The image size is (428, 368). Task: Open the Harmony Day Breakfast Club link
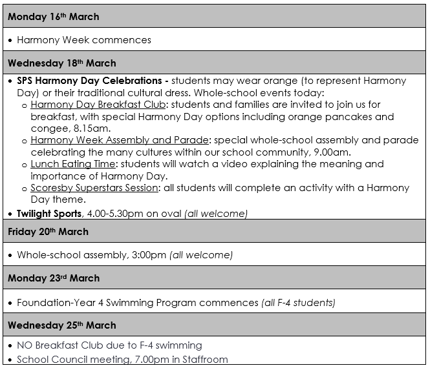97,105
